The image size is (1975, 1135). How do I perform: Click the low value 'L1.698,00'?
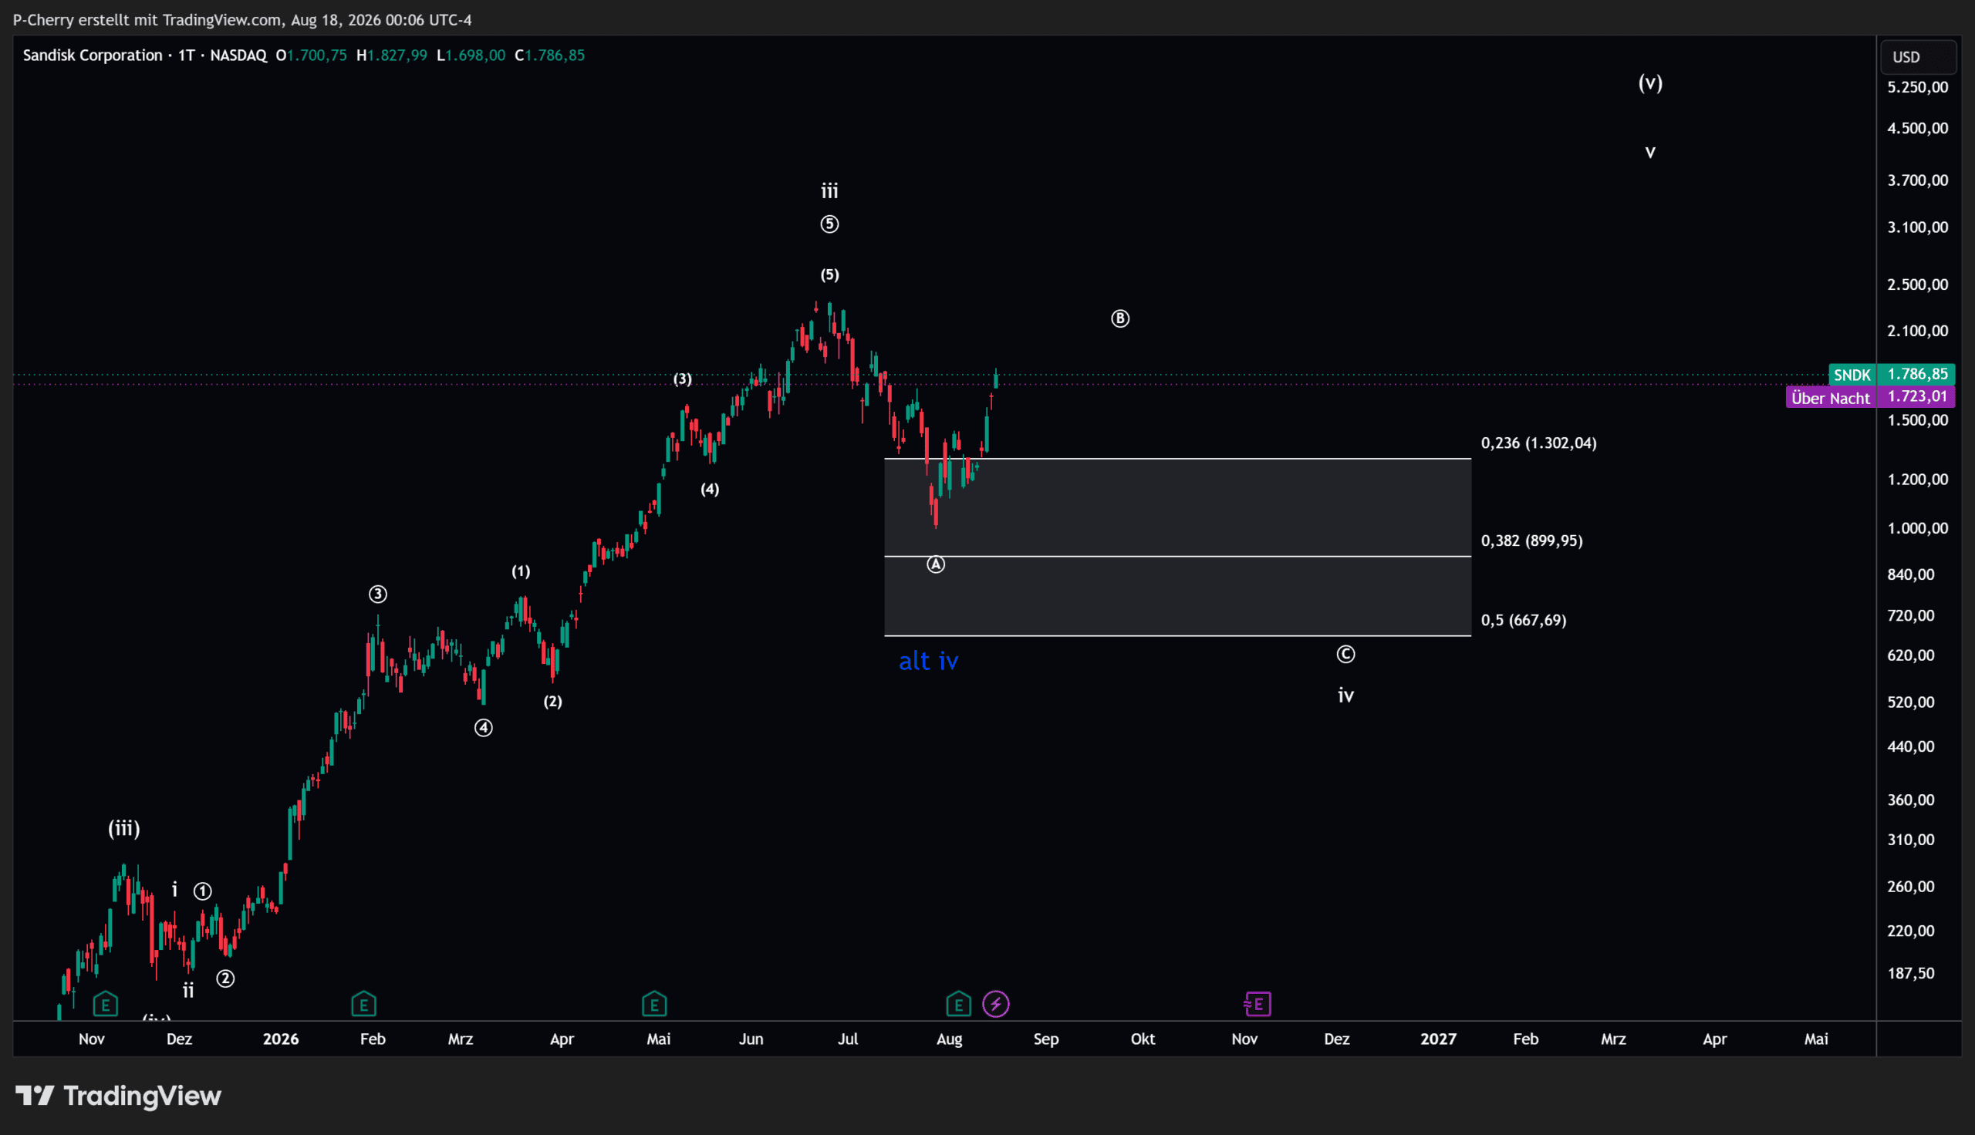(x=471, y=56)
